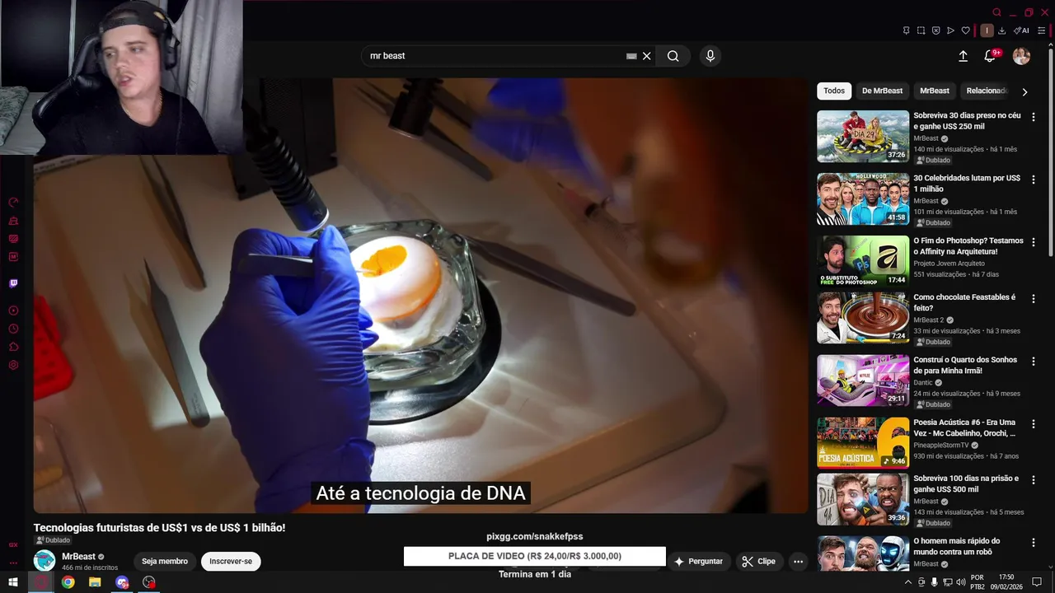The height and width of the screenshot is (593, 1055).
Task: Open the browser downloads icon
Action: pyautogui.click(x=1001, y=30)
